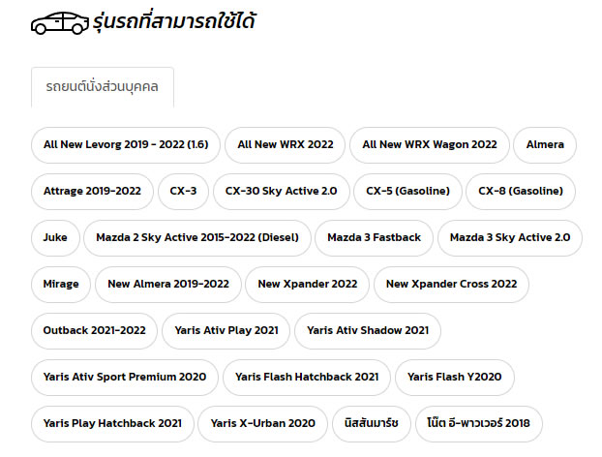Open the โน๊ต อี-พาวเวอร์ 2018 tag
Screen dimensions: 602x457
coord(478,423)
